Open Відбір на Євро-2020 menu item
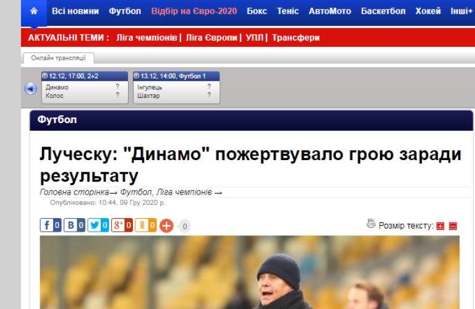Image resolution: width=475 pixels, height=309 pixels. 194,11
